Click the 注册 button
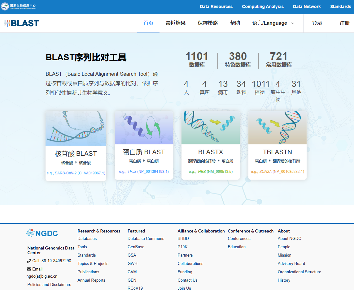The height and width of the screenshot is (290, 354). point(344,23)
